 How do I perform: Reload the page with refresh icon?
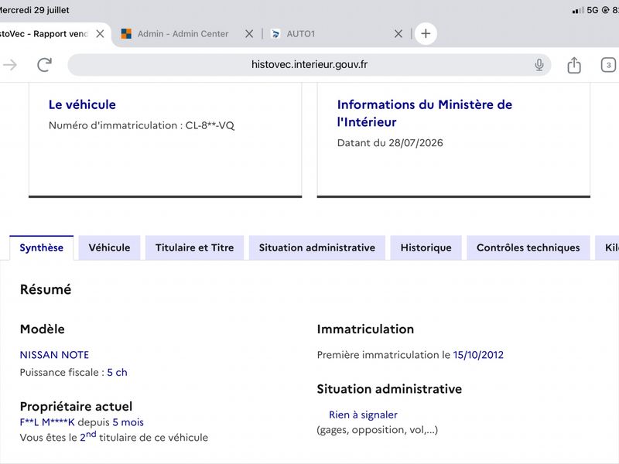[x=44, y=65]
